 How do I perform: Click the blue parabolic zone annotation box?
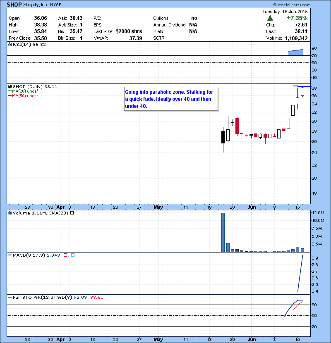click(x=171, y=99)
